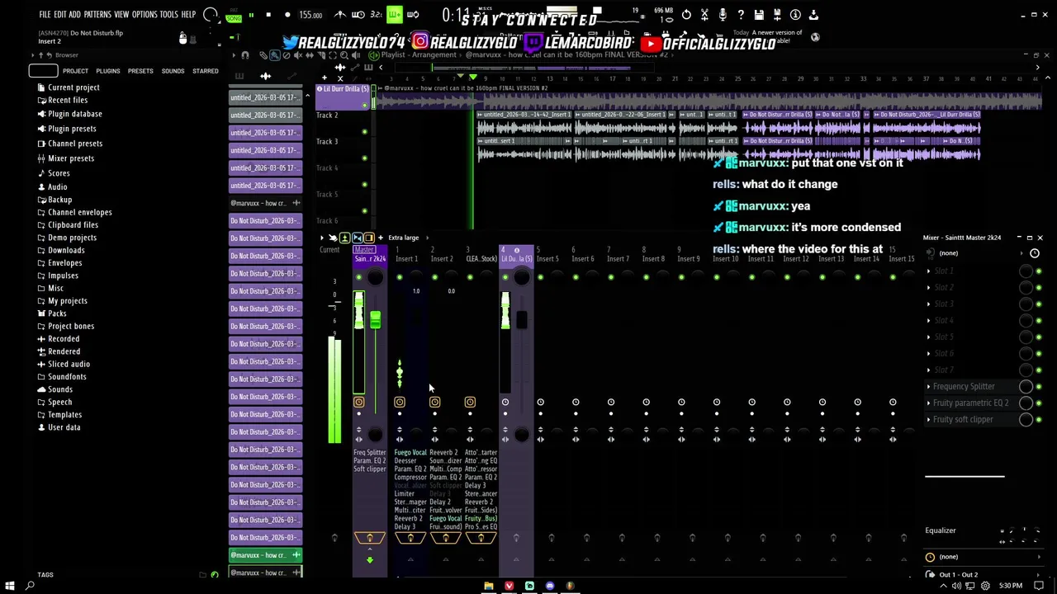Viewport: 1057px width, 594px height.
Task: Disable Fruity soft clipper effect slot
Action: 1039,419
